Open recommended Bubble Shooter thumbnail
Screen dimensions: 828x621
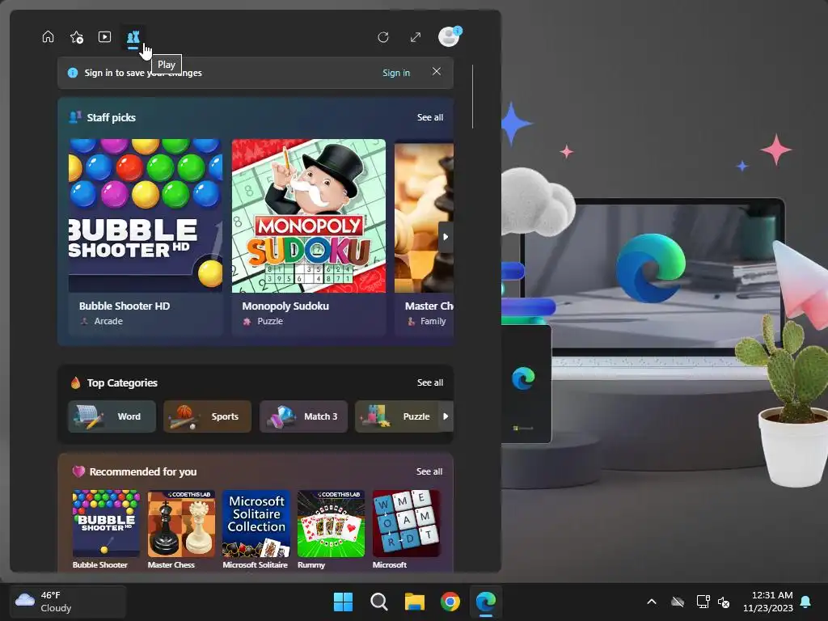click(x=106, y=523)
